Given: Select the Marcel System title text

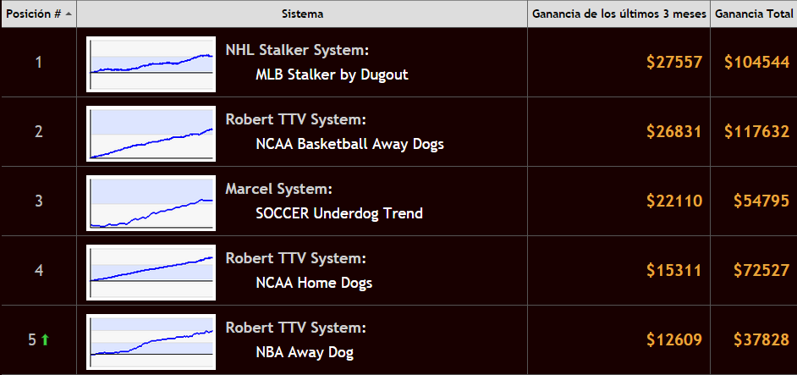Looking at the screenshot, I should (x=278, y=190).
